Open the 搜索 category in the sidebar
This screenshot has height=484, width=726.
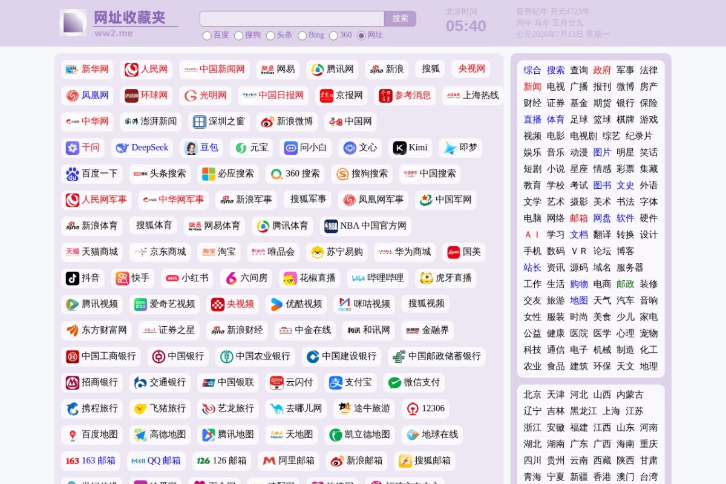click(x=555, y=70)
